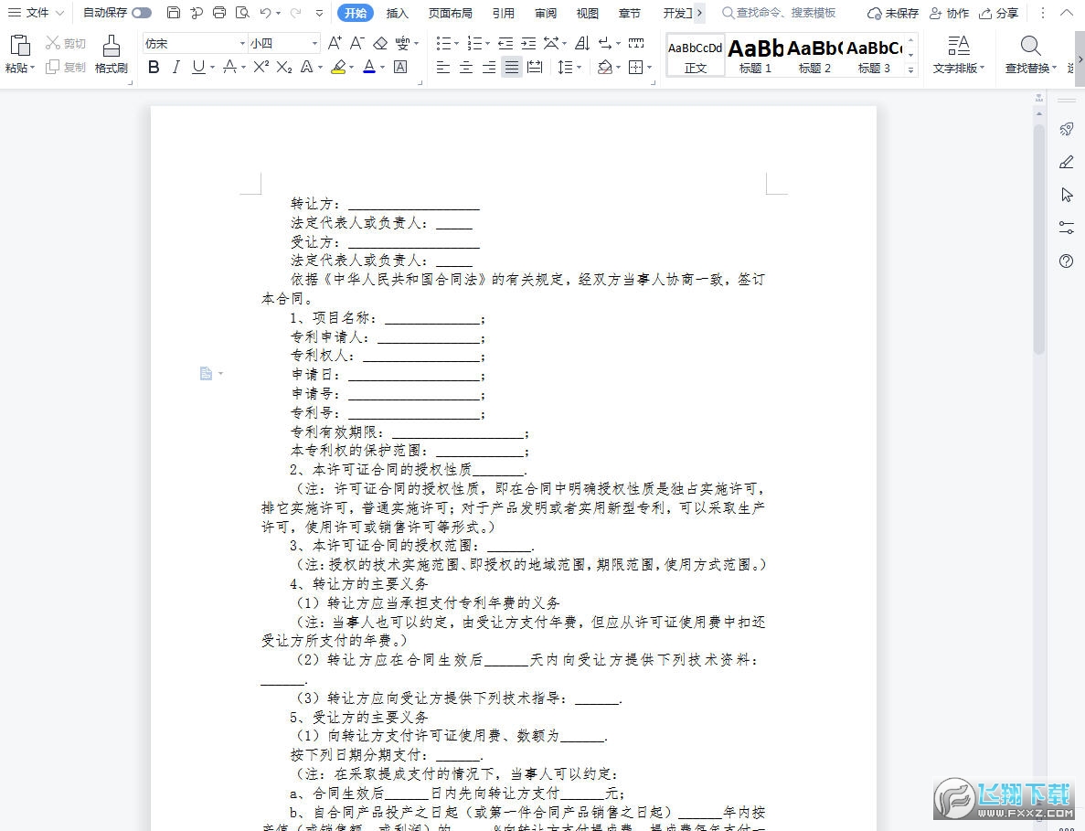Apply yellow text highlight color
This screenshot has width=1085, height=831.
click(x=338, y=67)
